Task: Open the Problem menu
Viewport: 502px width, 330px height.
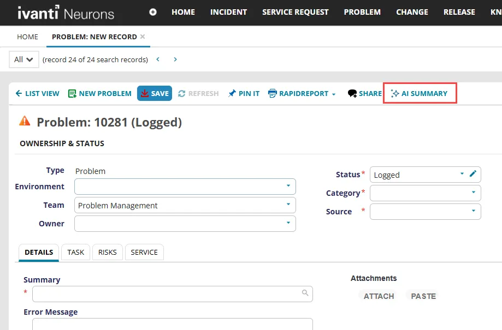Action: tap(362, 12)
